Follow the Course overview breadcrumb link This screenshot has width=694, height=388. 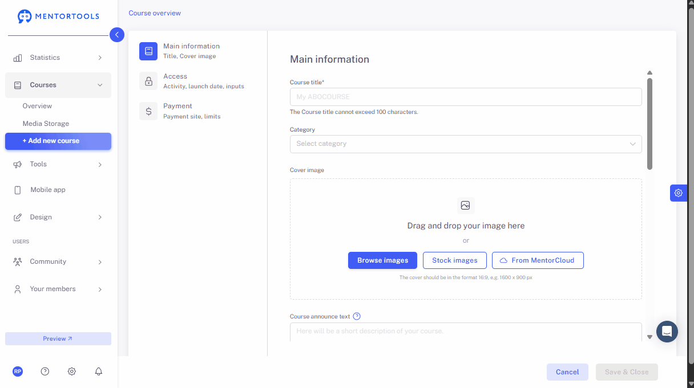155,13
